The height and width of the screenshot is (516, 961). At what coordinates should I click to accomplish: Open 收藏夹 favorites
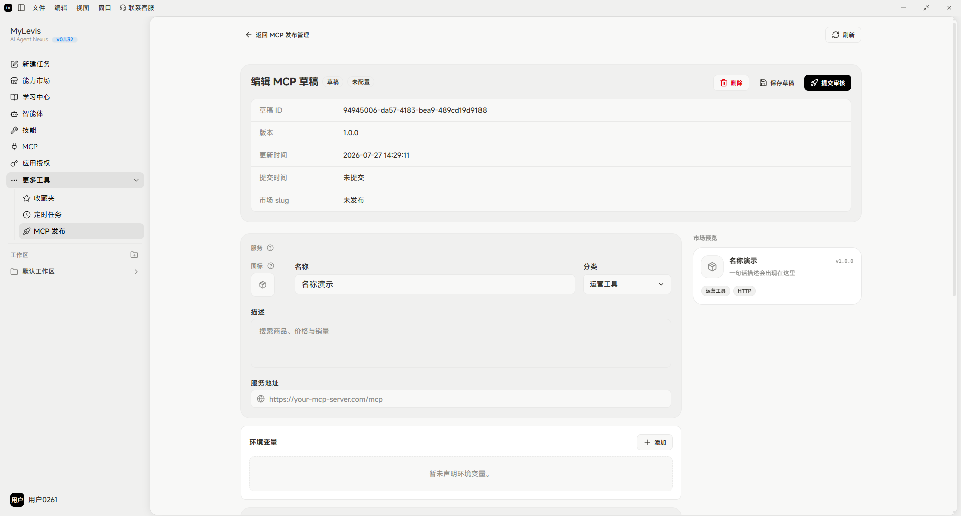pos(81,198)
